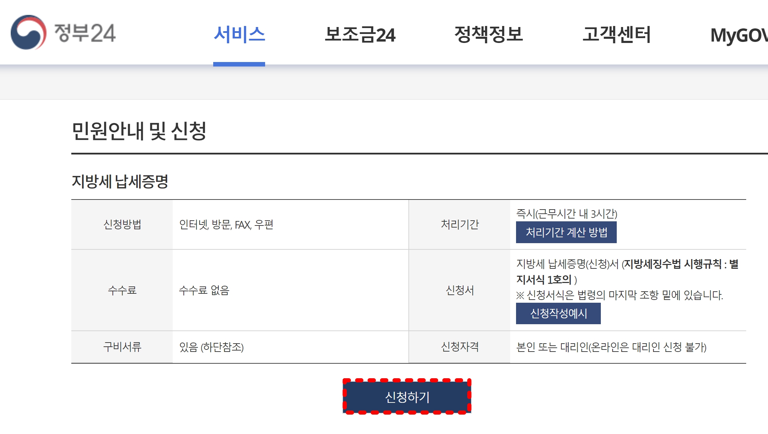Click the 있음 (하단참조) text
This screenshot has height=434, width=768.
[211, 347]
